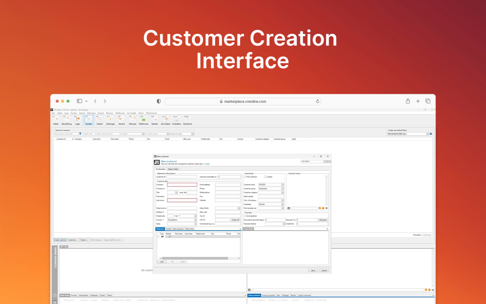Viewport: 486px width, 304px height.
Task: Open the Date of birth dropdown
Action: pos(239,208)
